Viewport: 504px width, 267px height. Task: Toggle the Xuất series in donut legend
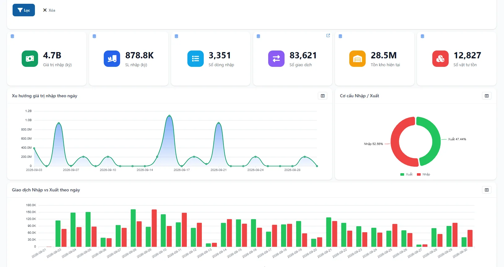[x=406, y=174]
